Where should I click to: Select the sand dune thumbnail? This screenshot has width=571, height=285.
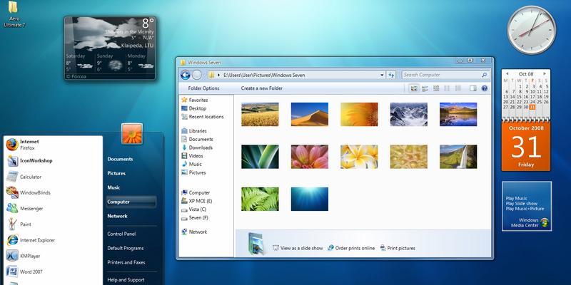pos(310,115)
